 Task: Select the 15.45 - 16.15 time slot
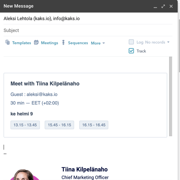click(59, 125)
